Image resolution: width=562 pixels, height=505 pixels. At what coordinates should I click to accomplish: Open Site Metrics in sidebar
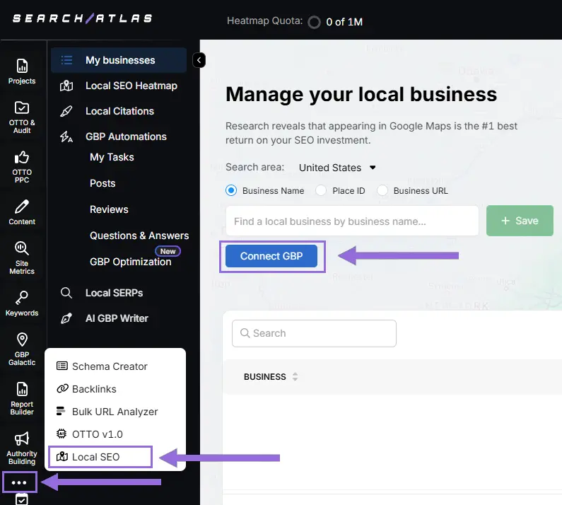(22, 257)
